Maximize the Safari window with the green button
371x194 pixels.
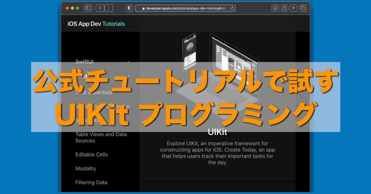[77, 8]
